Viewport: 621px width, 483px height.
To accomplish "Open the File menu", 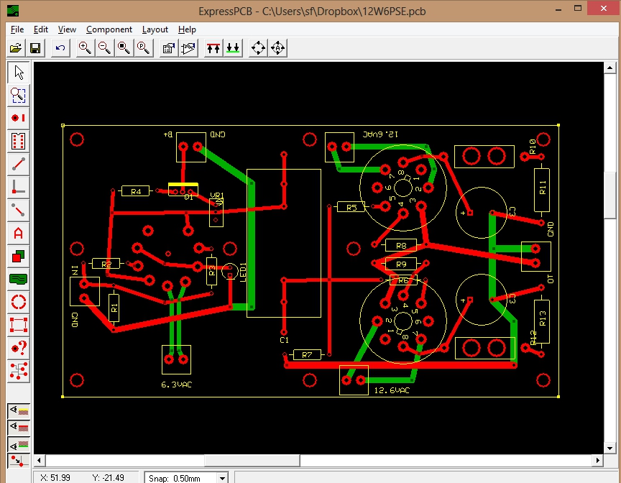I will 17,29.
